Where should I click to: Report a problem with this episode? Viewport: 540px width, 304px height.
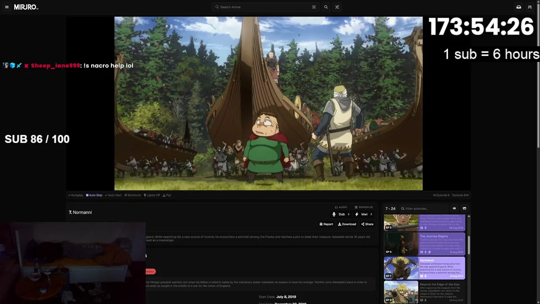point(326,224)
